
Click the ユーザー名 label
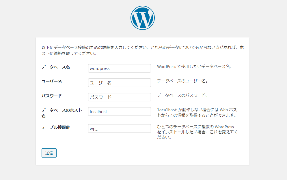click(52, 82)
